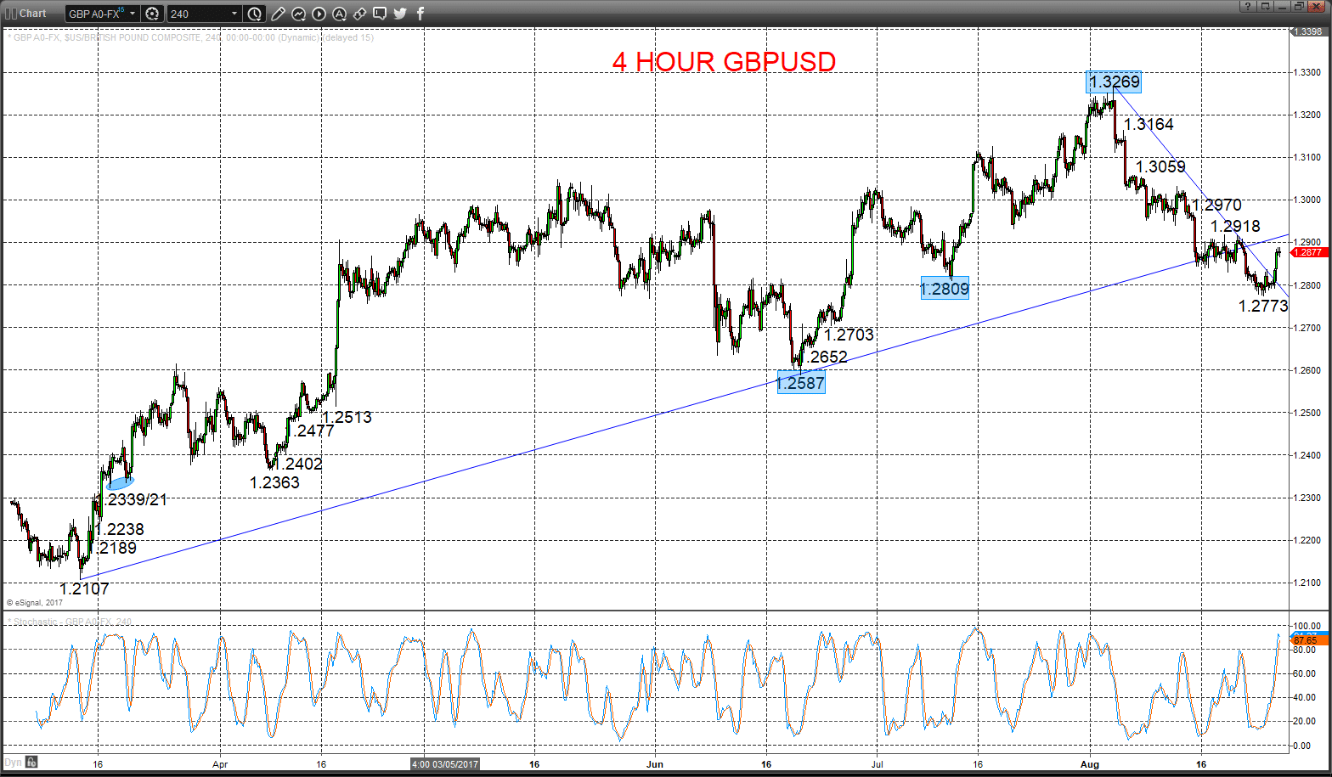Click the 1.2500 price axis label

[x=1307, y=413]
